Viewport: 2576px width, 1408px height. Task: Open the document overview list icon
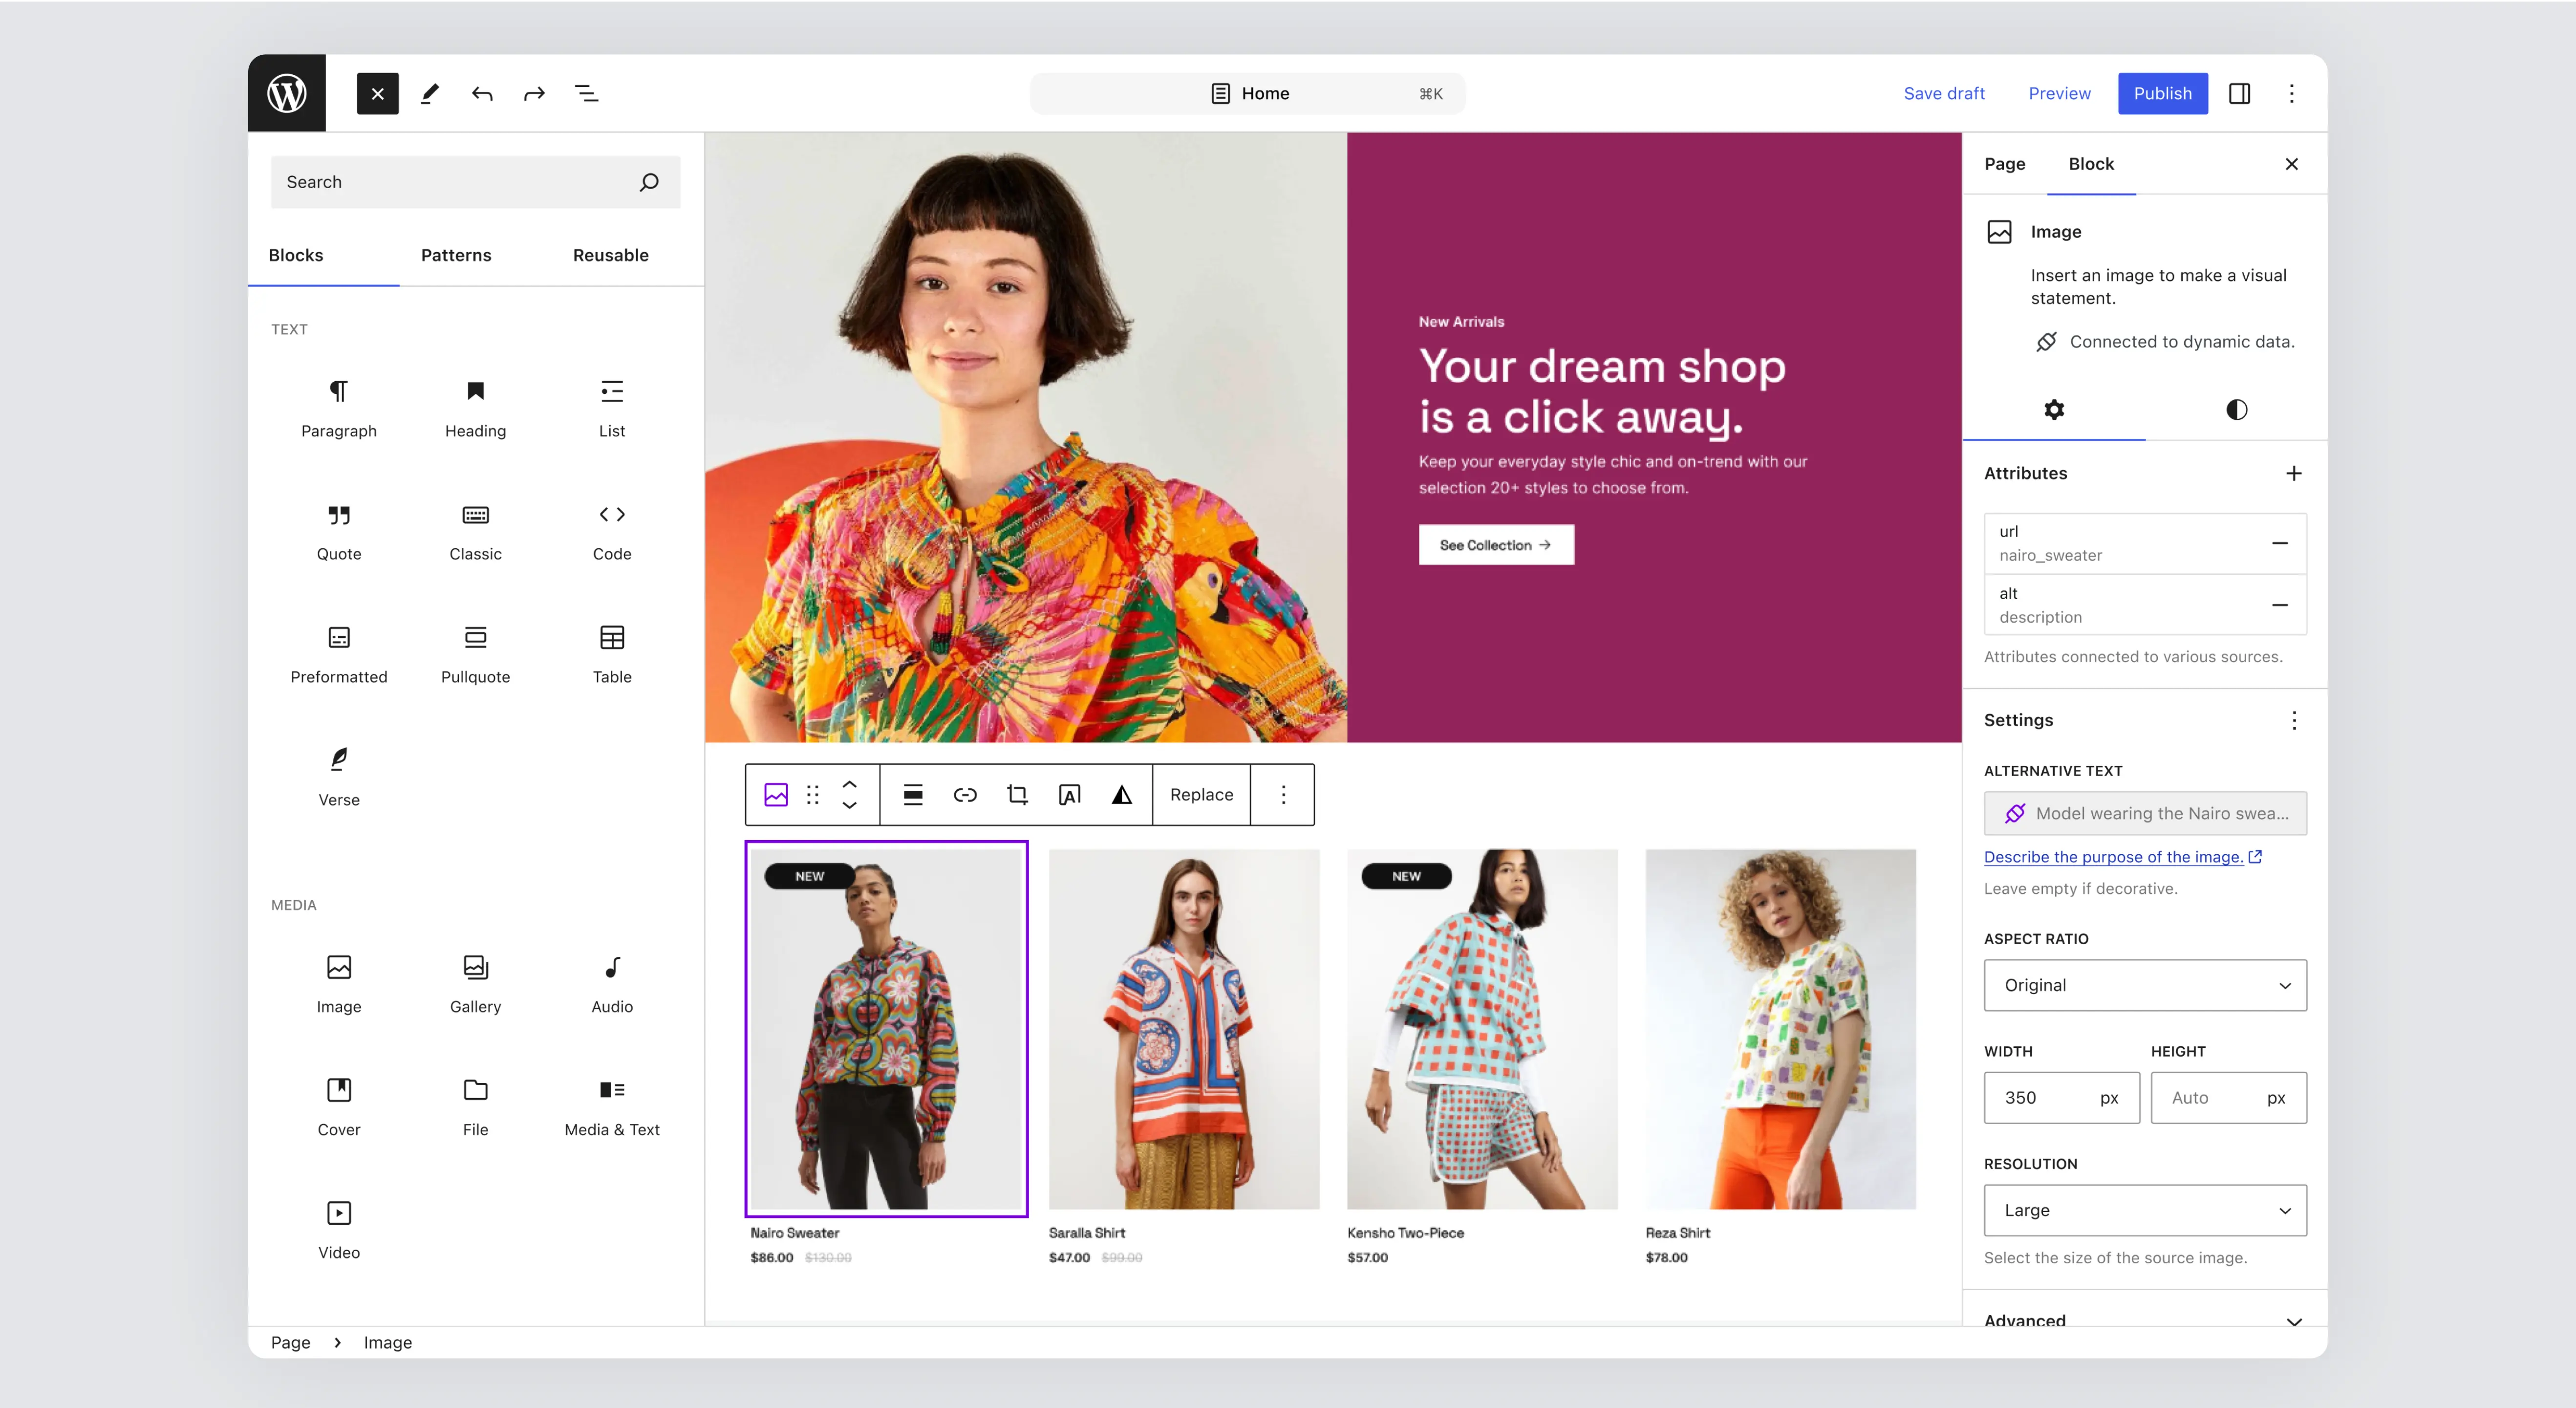pyautogui.click(x=587, y=93)
